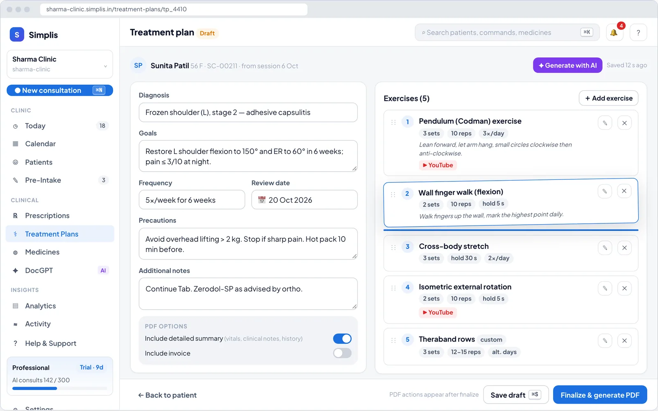Open Analytics in the sidebar

[60, 306]
